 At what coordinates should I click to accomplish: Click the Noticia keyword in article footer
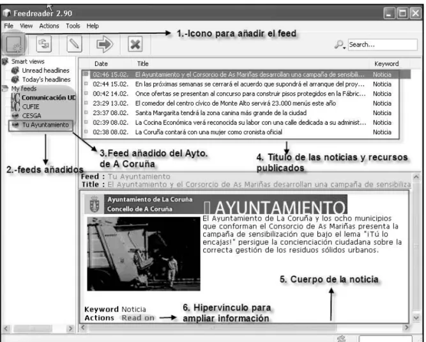(x=133, y=309)
